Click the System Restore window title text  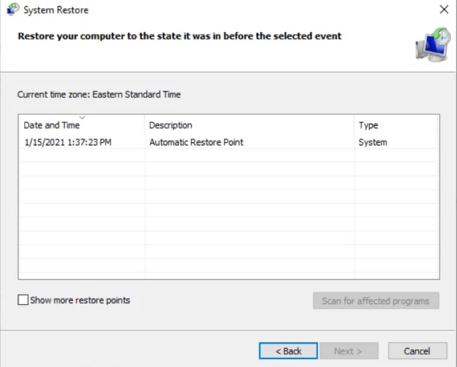pos(56,10)
